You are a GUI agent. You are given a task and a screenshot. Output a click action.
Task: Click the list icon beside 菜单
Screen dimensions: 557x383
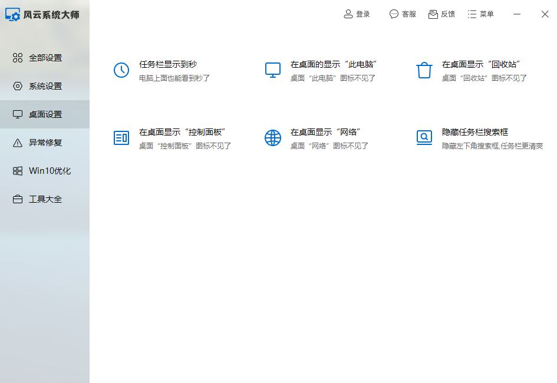tap(472, 14)
